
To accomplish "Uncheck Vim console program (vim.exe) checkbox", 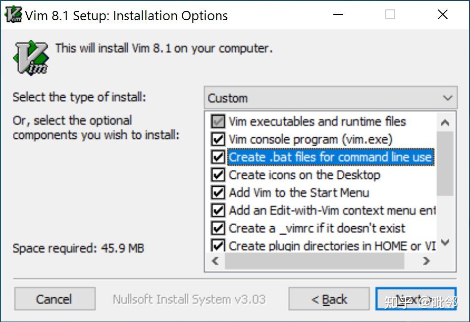I will coord(218,139).
